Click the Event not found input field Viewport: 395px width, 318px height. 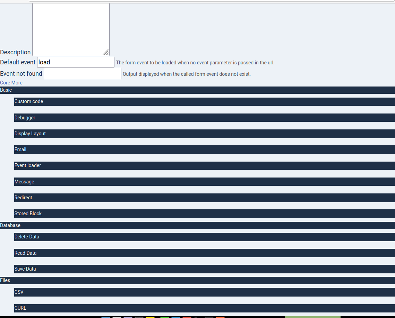pos(83,74)
